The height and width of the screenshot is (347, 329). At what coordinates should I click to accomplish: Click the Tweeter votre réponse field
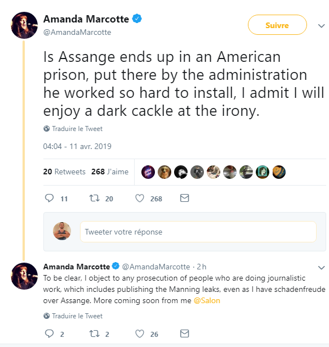coord(198,232)
